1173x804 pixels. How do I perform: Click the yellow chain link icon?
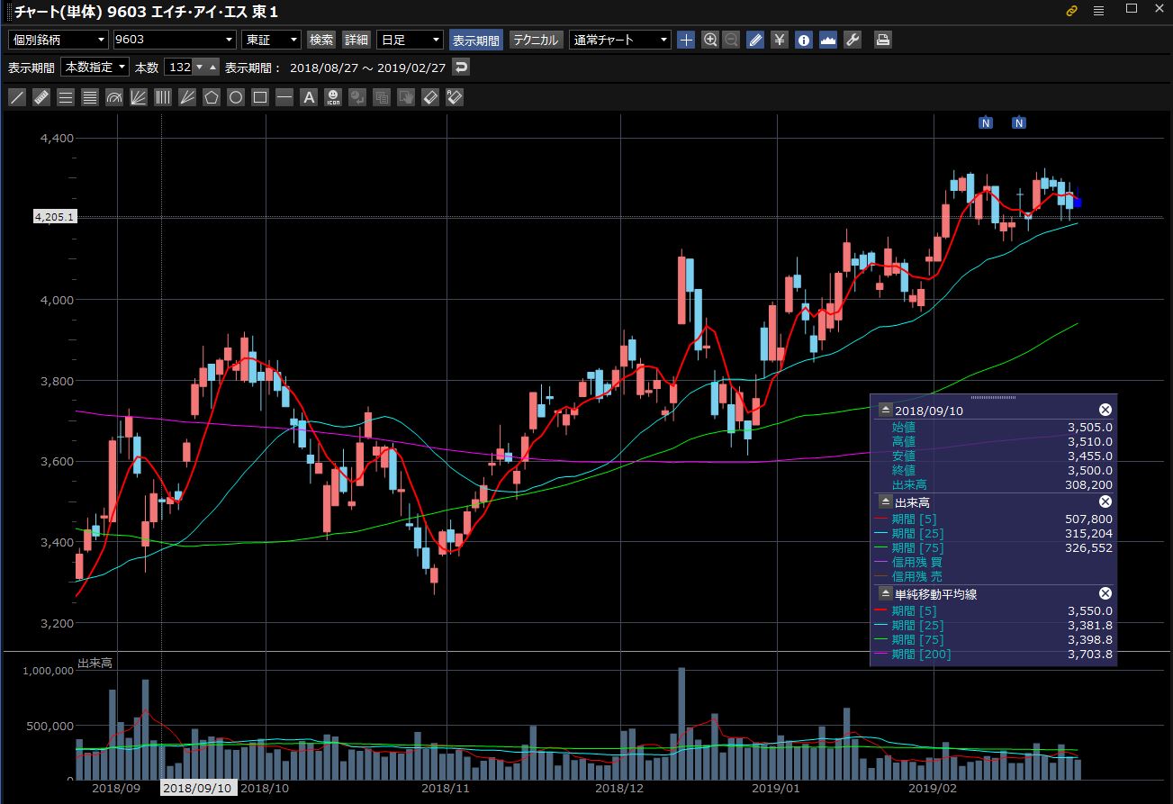coord(1071,11)
